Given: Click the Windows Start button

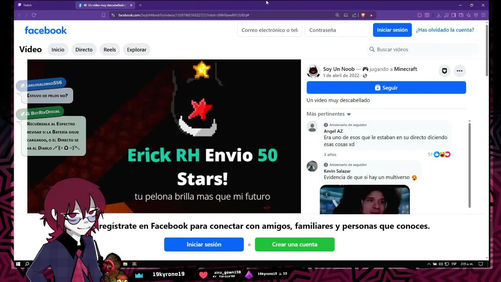Looking at the screenshot, I should coord(18,264).
